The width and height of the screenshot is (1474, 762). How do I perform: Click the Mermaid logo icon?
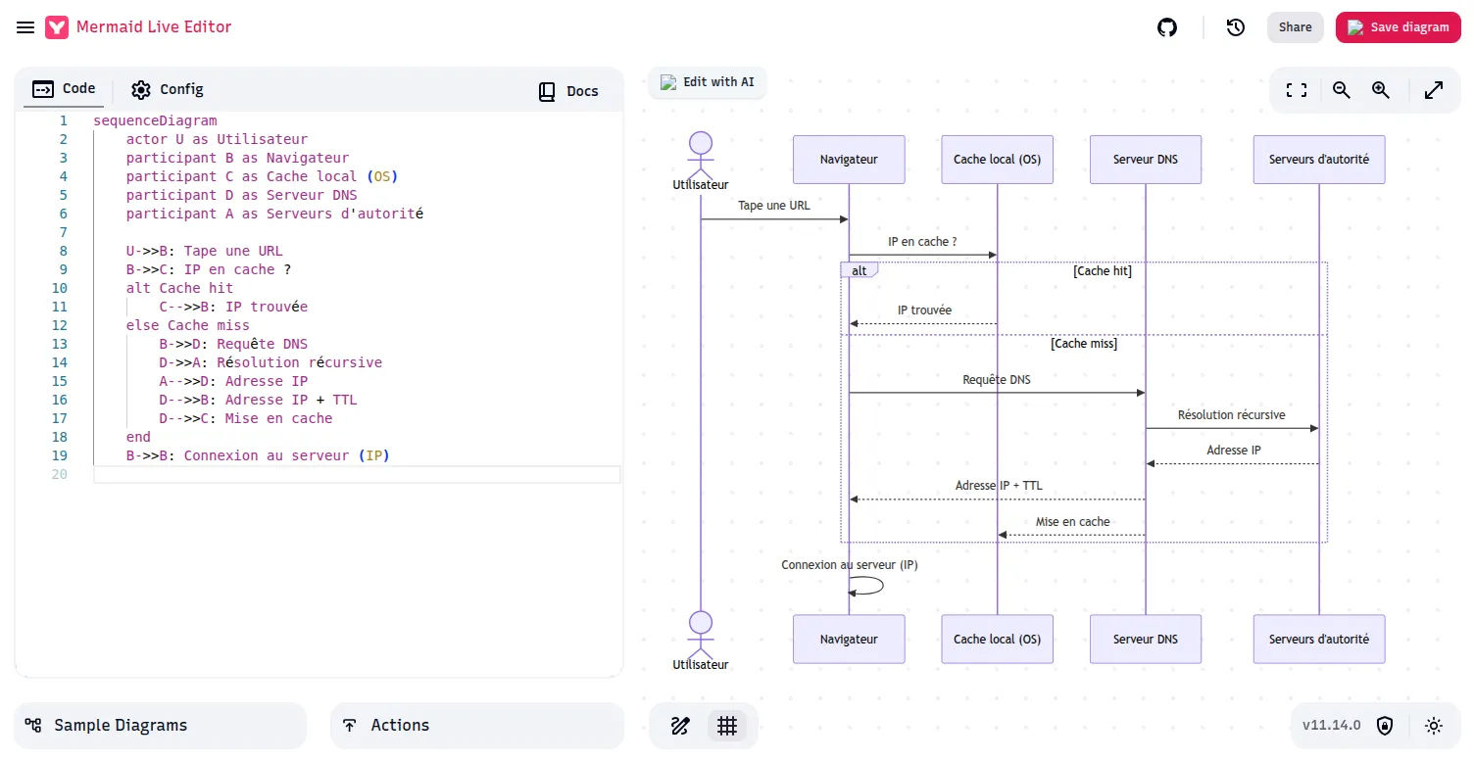click(57, 27)
